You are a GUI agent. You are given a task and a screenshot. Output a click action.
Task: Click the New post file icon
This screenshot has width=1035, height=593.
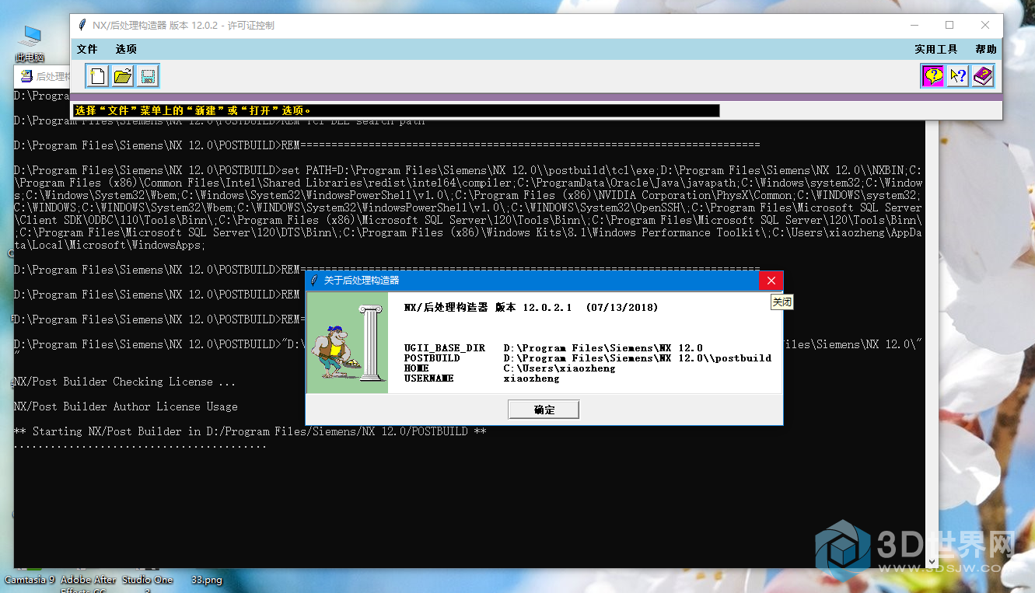click(97, 76)
